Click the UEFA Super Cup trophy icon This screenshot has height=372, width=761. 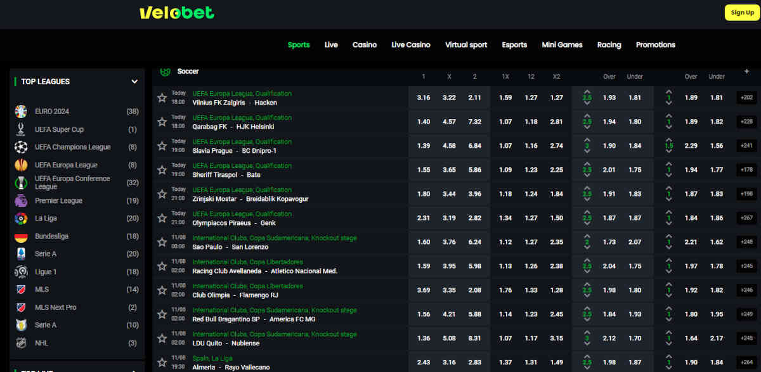(21, 129)
